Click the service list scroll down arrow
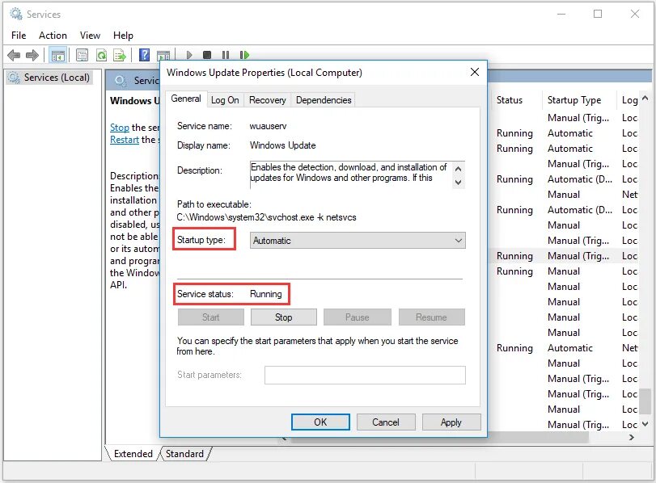The image size is (656, 483). [x=645, y=424]
